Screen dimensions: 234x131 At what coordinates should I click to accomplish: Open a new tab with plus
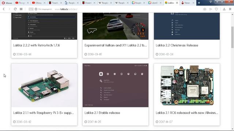tap(199, 3)
